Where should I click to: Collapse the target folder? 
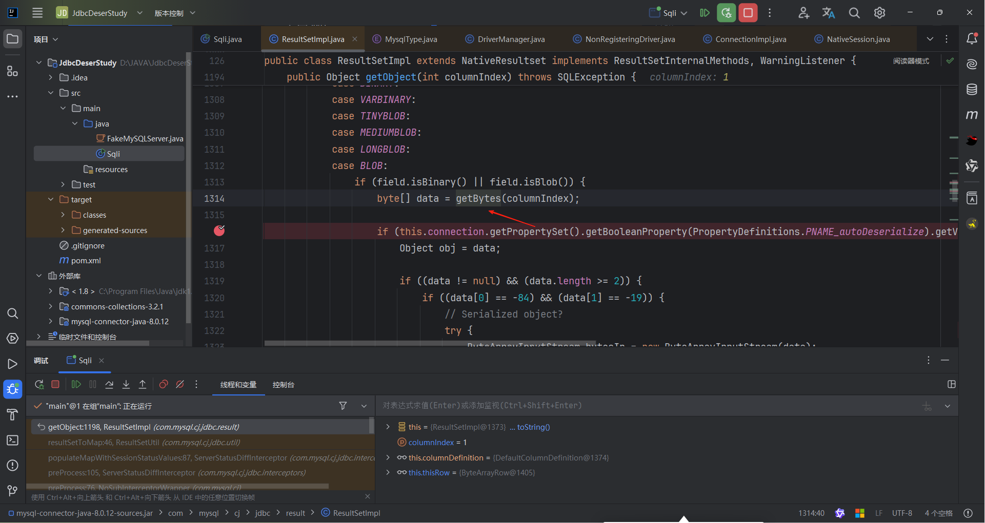coord(51,199)
